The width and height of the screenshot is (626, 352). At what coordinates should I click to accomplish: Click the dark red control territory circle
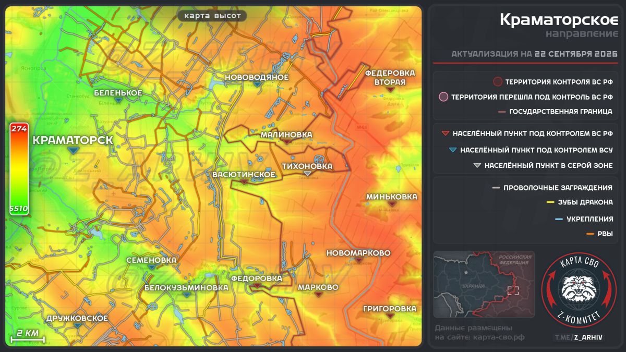tap(497, 82)
